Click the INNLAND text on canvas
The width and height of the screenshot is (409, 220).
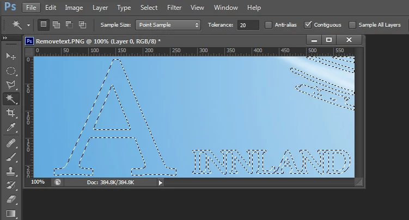pos(271,162)
